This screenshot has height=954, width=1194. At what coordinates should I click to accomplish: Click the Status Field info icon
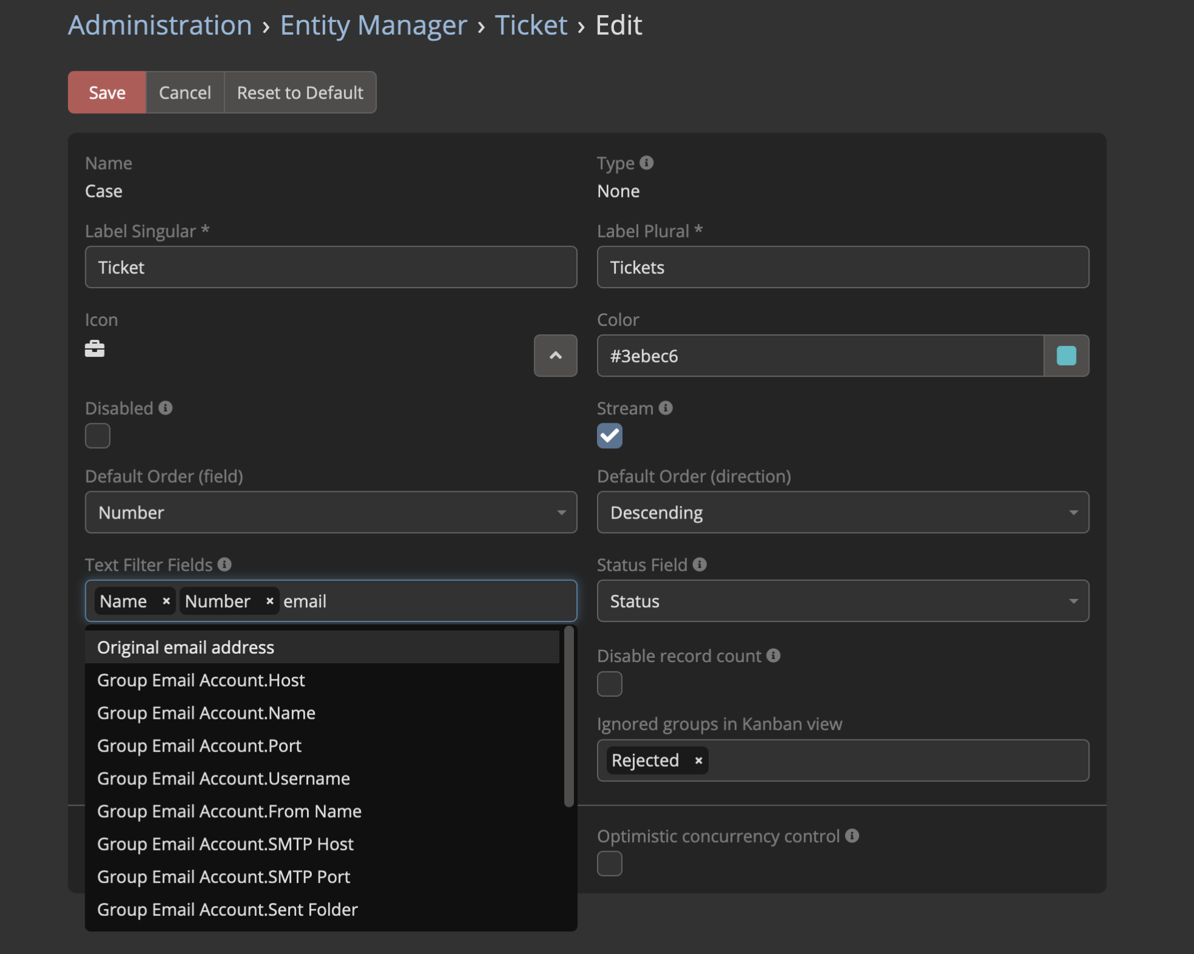(x=700, y=565)
